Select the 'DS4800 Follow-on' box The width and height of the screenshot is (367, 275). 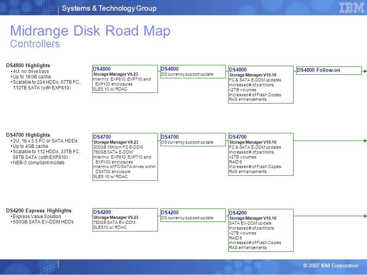[329, 70]
